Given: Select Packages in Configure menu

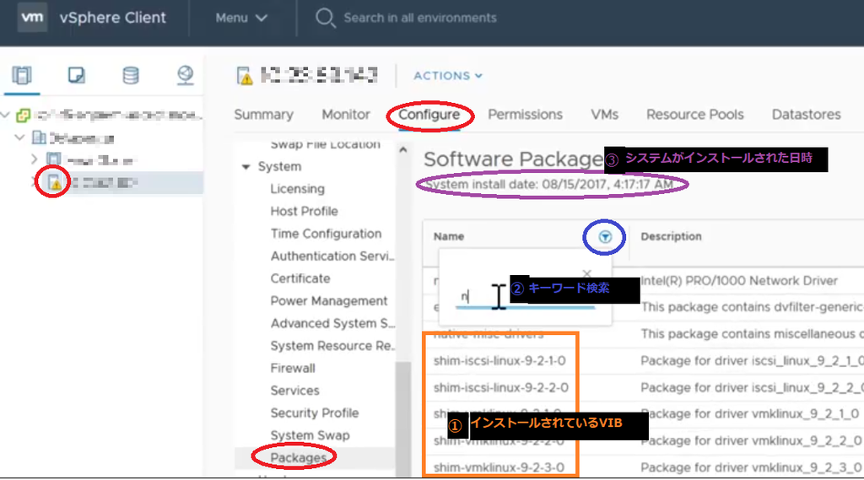Looking at the screenshot, I should pyautogui.click(x=298, y=458).
